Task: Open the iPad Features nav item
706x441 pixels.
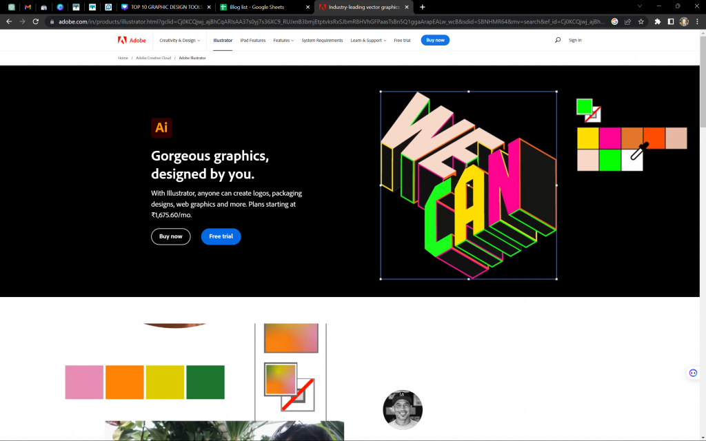Action: (x=252, y=41)
